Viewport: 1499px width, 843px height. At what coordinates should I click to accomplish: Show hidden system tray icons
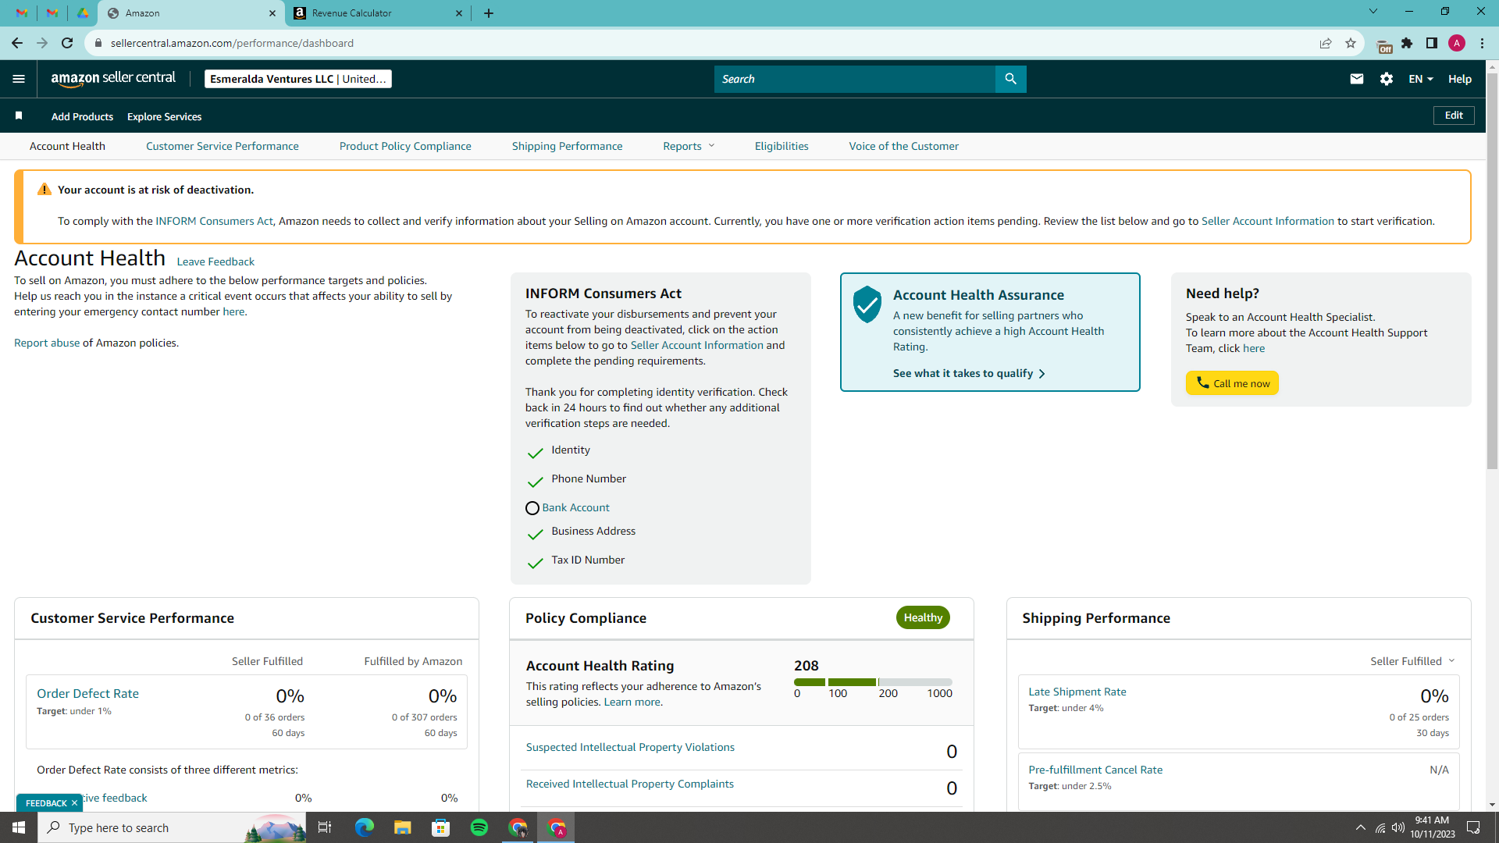[x=1360, y=827]
